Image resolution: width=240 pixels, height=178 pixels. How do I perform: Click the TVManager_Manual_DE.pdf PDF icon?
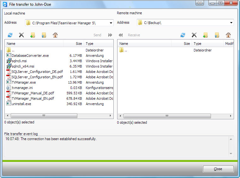(x=9, y=93)
